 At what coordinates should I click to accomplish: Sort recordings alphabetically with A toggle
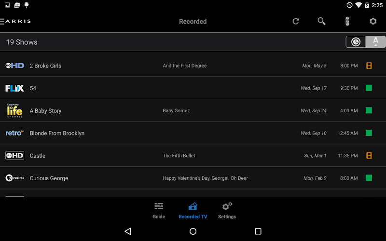(x=376, y=42)
